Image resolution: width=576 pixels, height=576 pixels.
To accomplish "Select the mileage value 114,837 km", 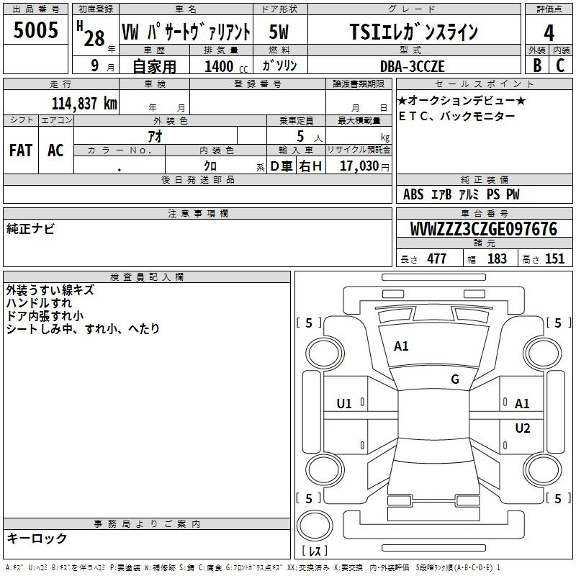I will [84, 103].
